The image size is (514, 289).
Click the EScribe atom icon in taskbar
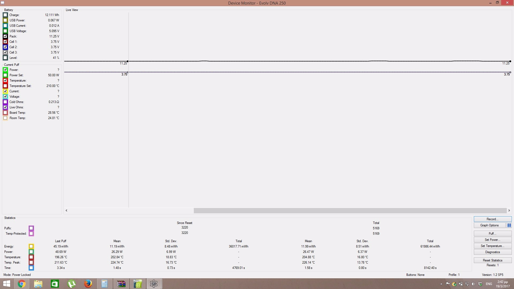pos(154,284)
